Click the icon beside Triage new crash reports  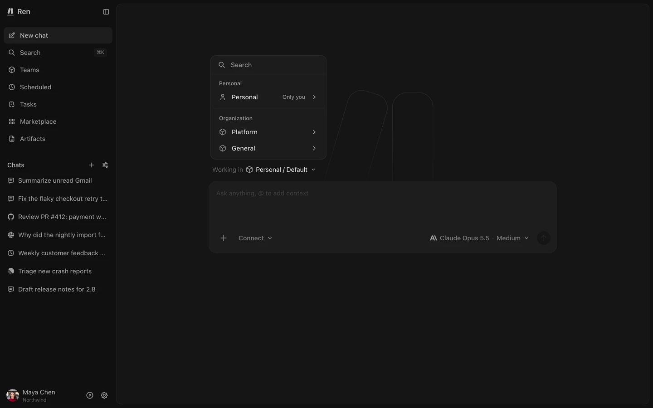(11, 271)
